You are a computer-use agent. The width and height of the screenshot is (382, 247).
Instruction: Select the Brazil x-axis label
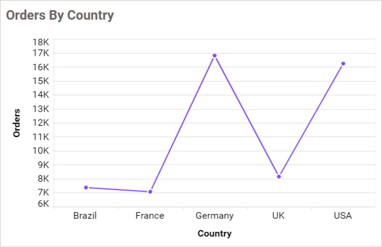pyautogui.click(x=85, y=216)
